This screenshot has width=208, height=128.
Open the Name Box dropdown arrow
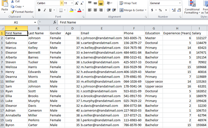point(35,22)
